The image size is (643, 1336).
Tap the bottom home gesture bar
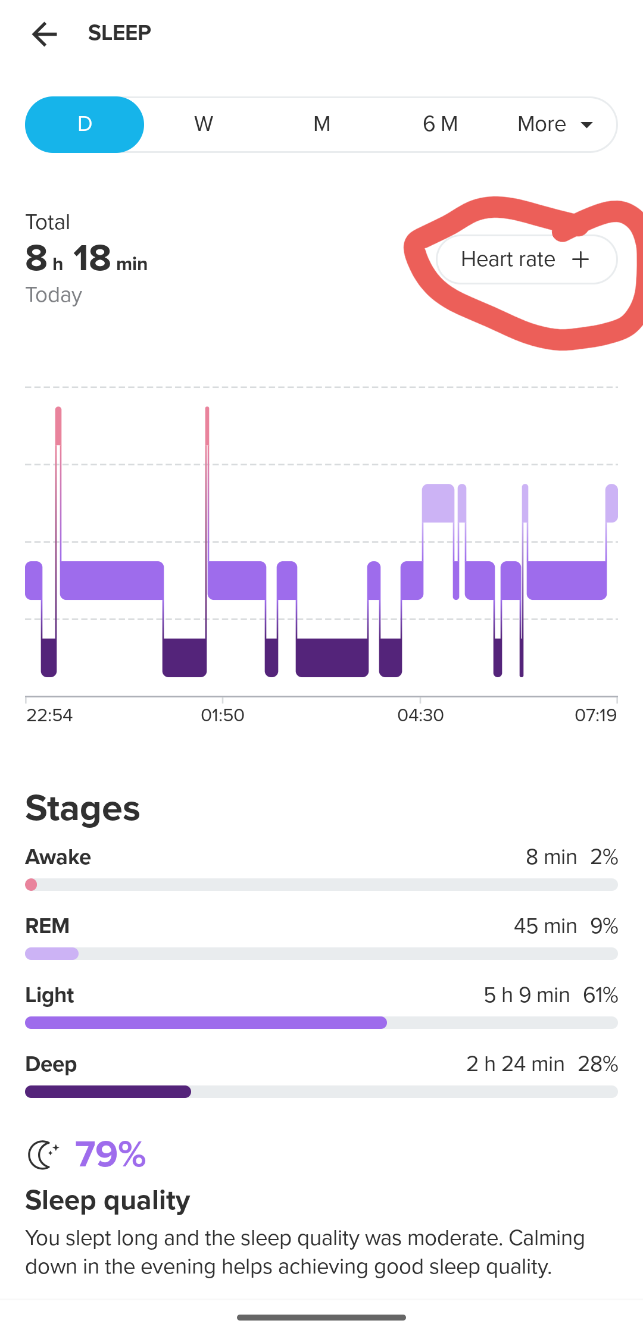coord(321,1318)
